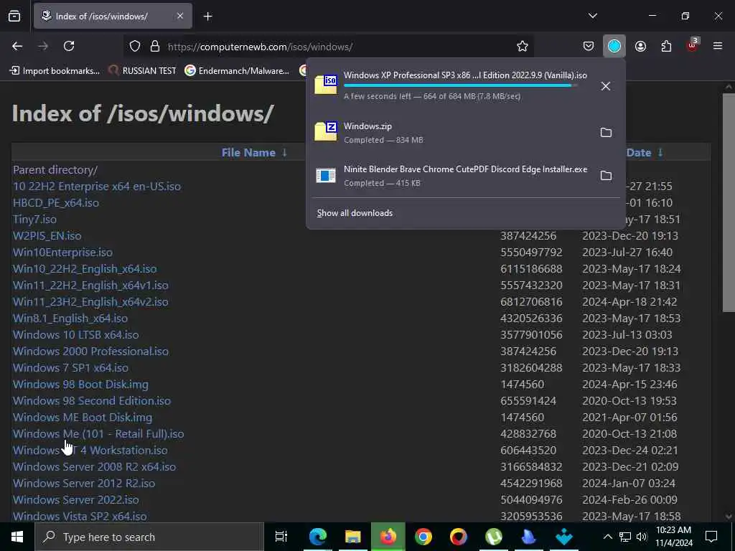Open uTorrent from the taskbar
735x551 pixels.
tap(494, 537)
